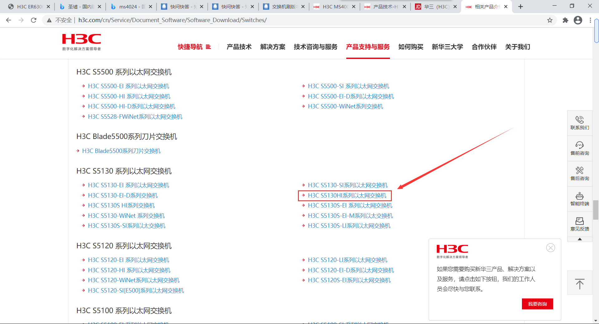This screenshot has width=599, height=324.
Task: Open H3C S5500-WiNet系列交换机 link
Action: (345, 107)
